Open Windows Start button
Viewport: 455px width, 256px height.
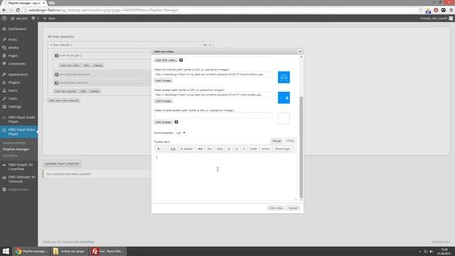pyautogui.click(x=6, y=251)
